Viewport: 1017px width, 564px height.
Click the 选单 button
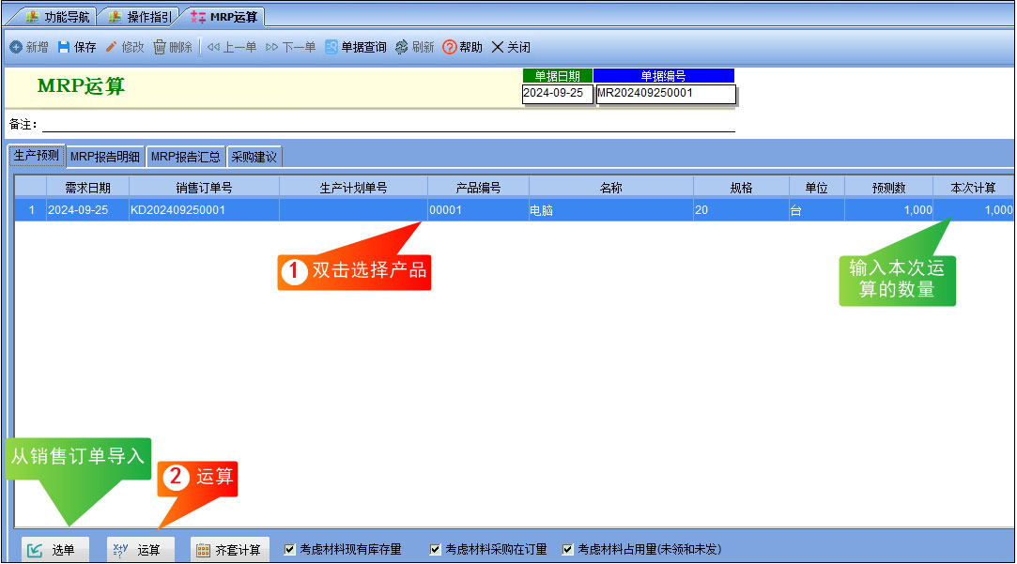click(x=55, y=550)
